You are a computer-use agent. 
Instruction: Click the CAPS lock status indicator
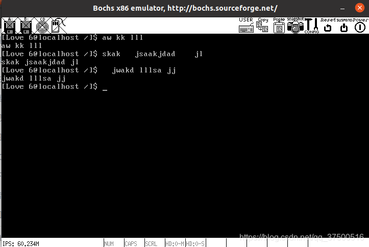point(131,243)
